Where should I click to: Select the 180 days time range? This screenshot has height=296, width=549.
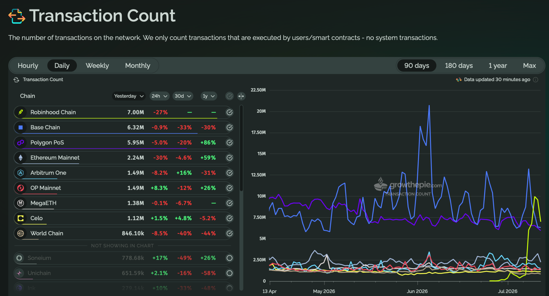pos(459,66)
